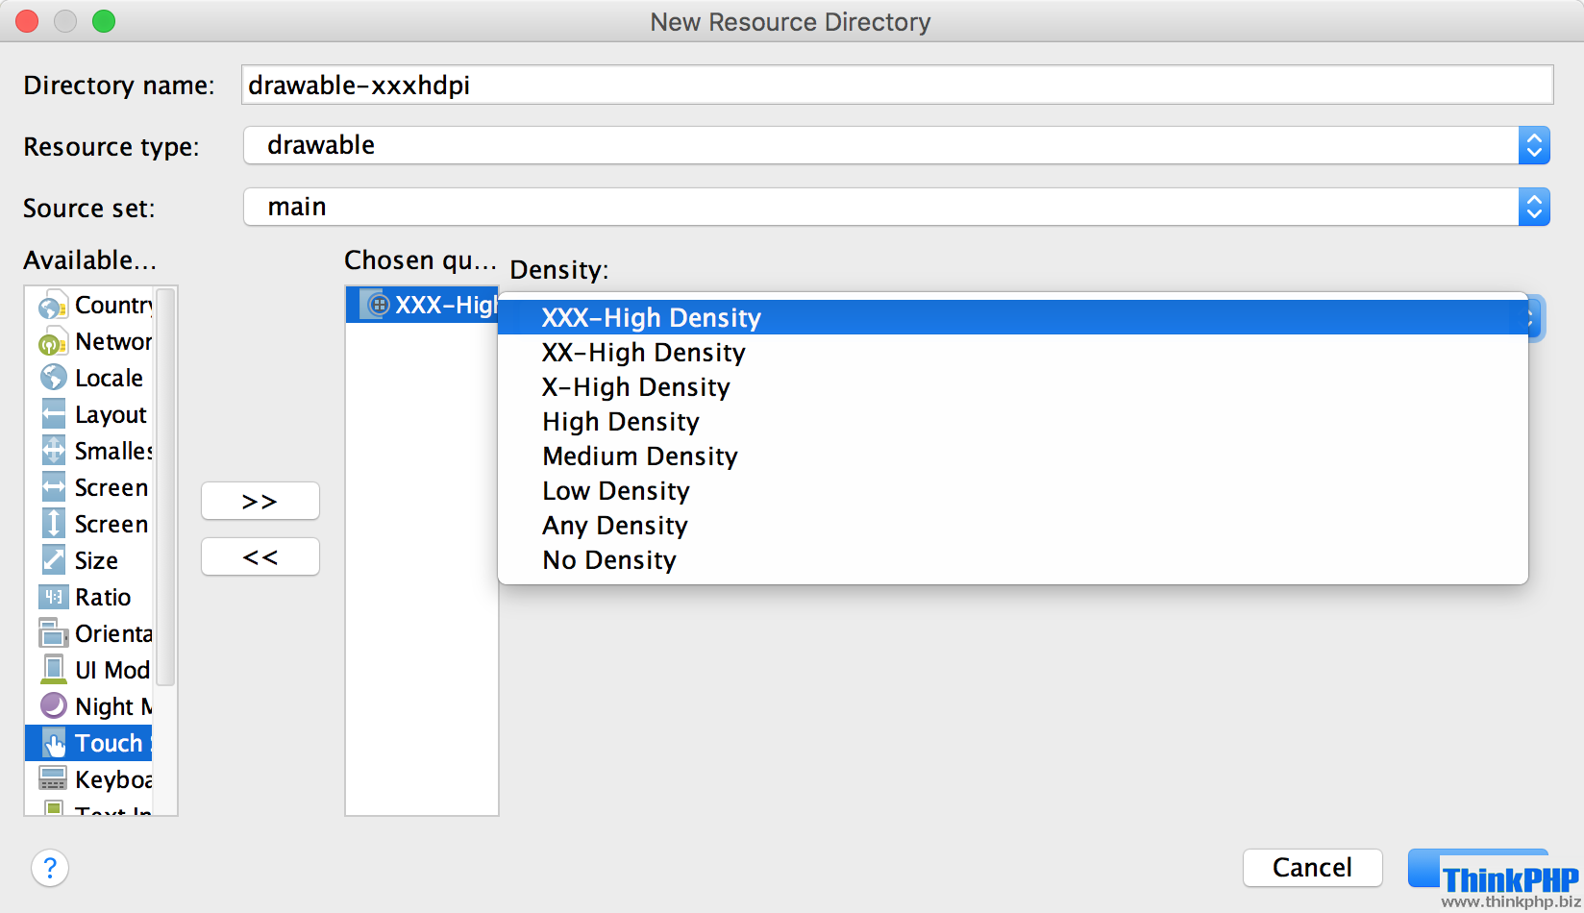Screen dimensions: 1584x913
Task: Click the Country Code qualifier icon
Action: [53, 306]
